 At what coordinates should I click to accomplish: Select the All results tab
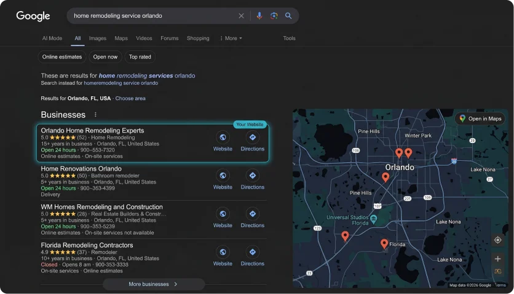pos(77,38)
